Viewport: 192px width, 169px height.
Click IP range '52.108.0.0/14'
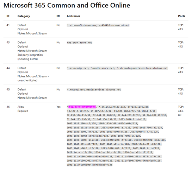pyautogui.click(x=147, y=111)
